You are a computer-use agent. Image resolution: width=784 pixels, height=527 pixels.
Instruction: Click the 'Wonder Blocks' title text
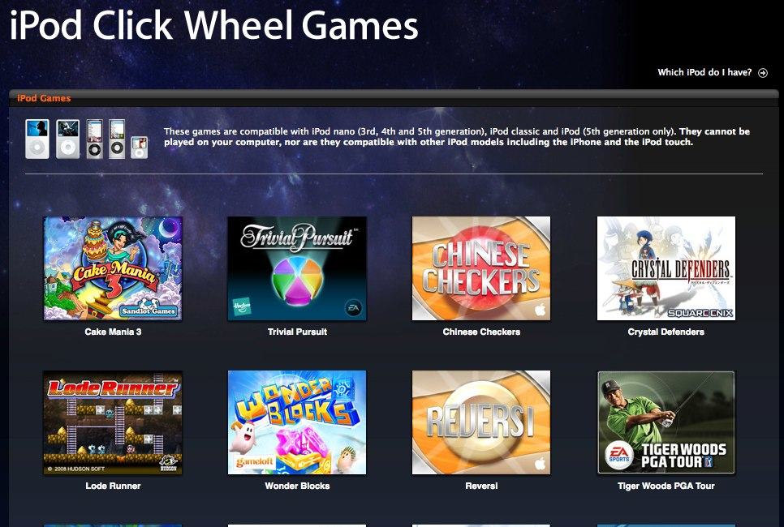click(297, 486)
